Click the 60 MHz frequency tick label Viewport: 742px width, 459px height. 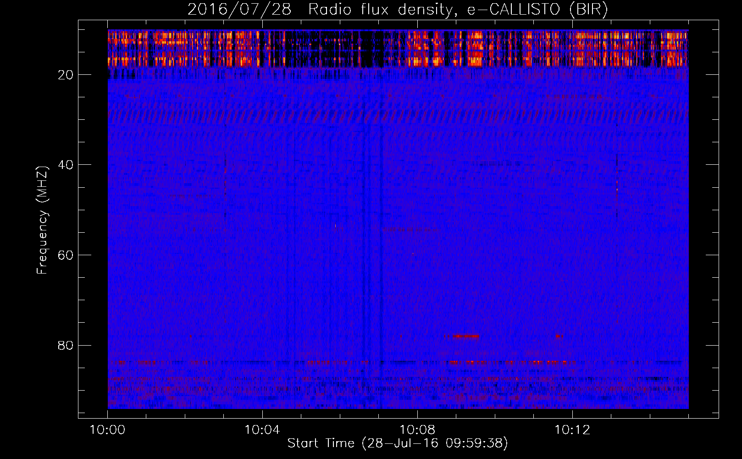click(66, 255)
